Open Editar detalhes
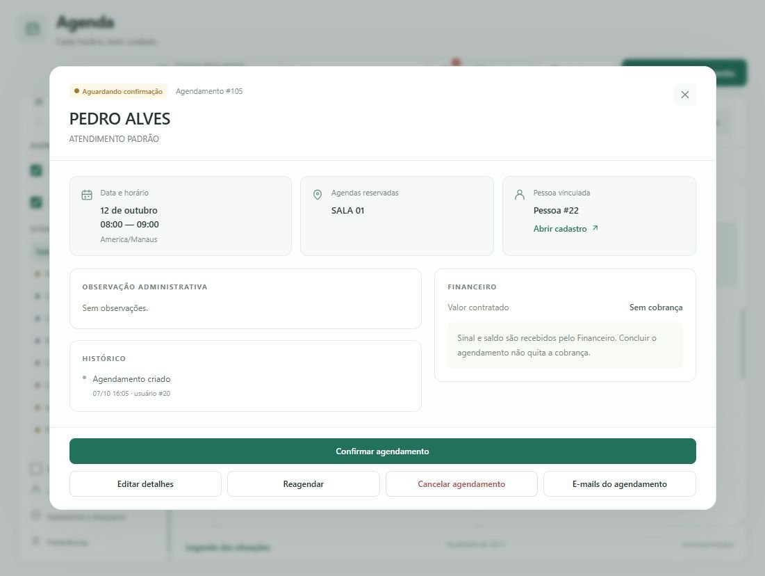Image resolution: width=765 pixels, height=576 pixels. 145,483
